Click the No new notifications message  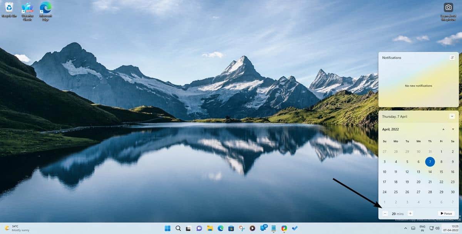(418, 86)
